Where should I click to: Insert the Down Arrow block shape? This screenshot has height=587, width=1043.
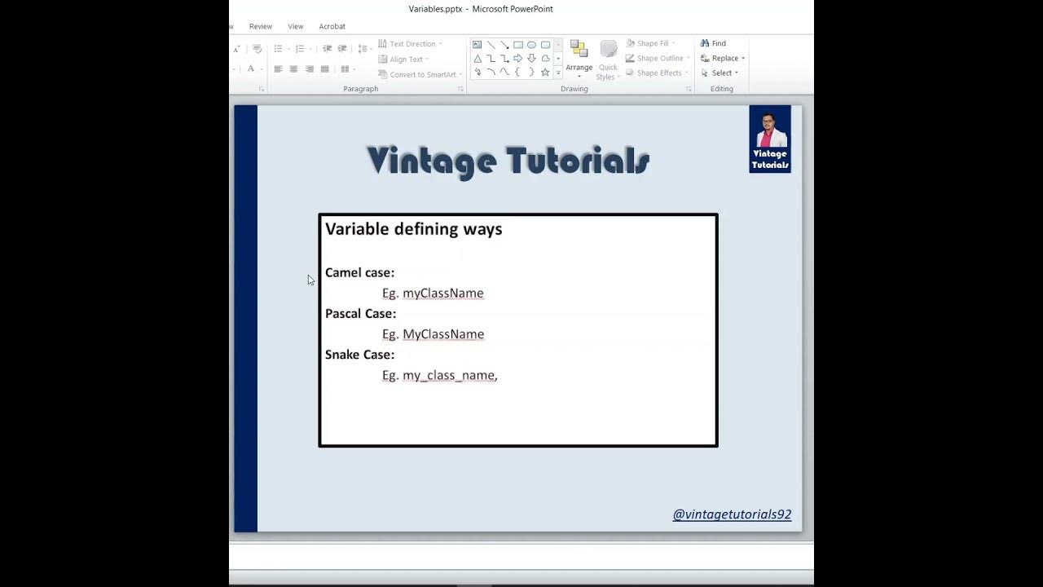point(531,59)
